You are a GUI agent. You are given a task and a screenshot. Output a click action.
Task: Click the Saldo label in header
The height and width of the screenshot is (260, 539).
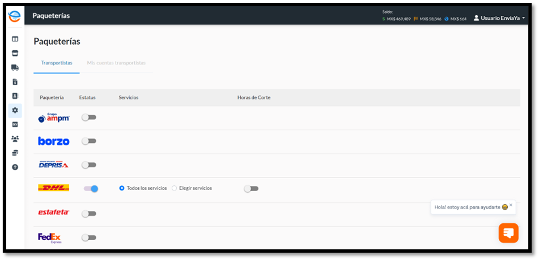point(387,12)
